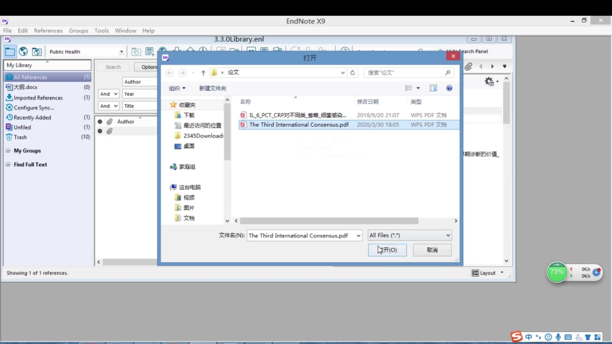Open the Tools menu
Viewport: 612px width, 344px height.
click(x=101, y=31)
